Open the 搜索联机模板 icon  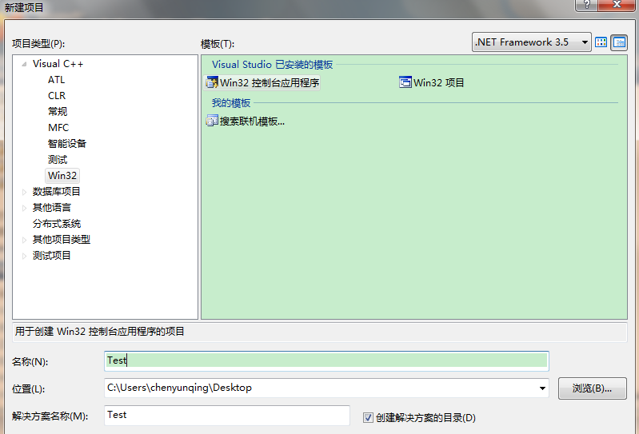point(212,121)
